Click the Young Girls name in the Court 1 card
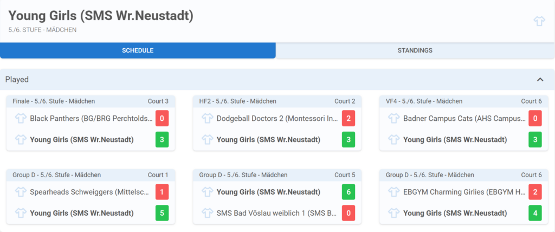 [82, 213]
